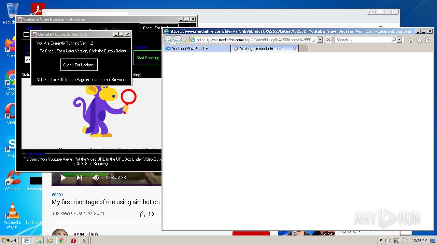Show hidden system tray icons
The width and height of the screenshot is (437, 245).
point(381,240)
